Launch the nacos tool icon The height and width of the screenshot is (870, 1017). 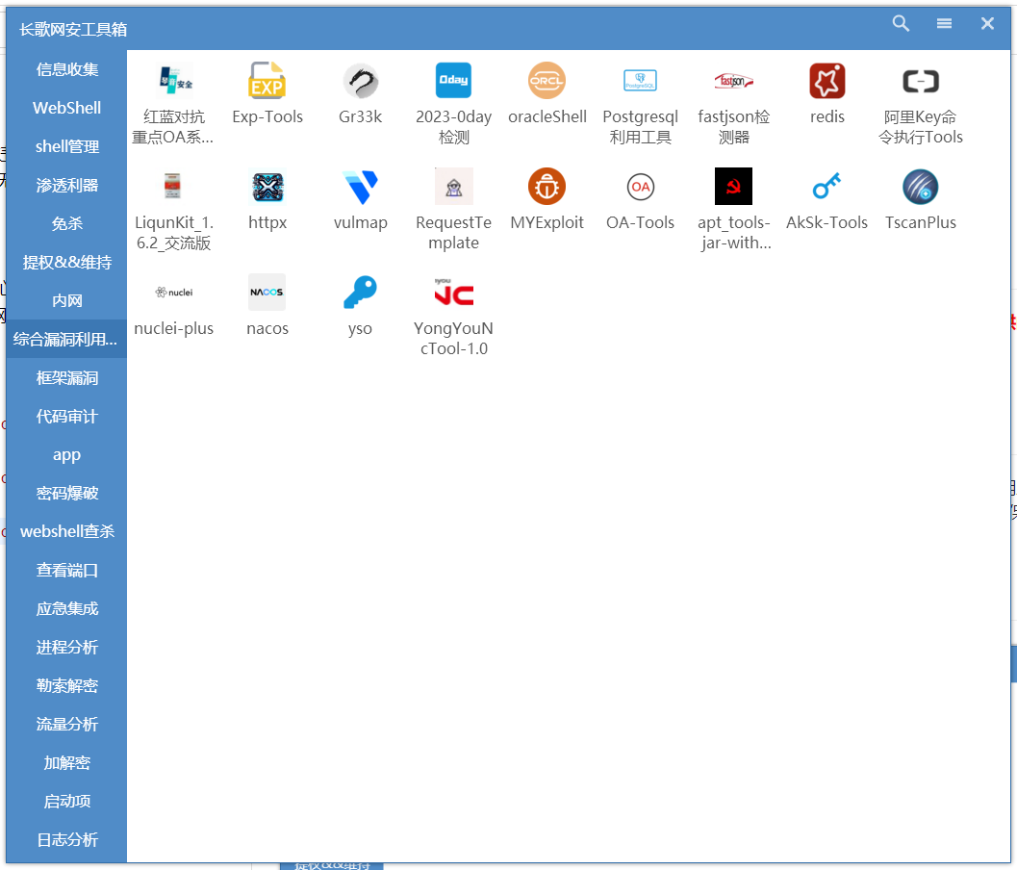(267, 293)
